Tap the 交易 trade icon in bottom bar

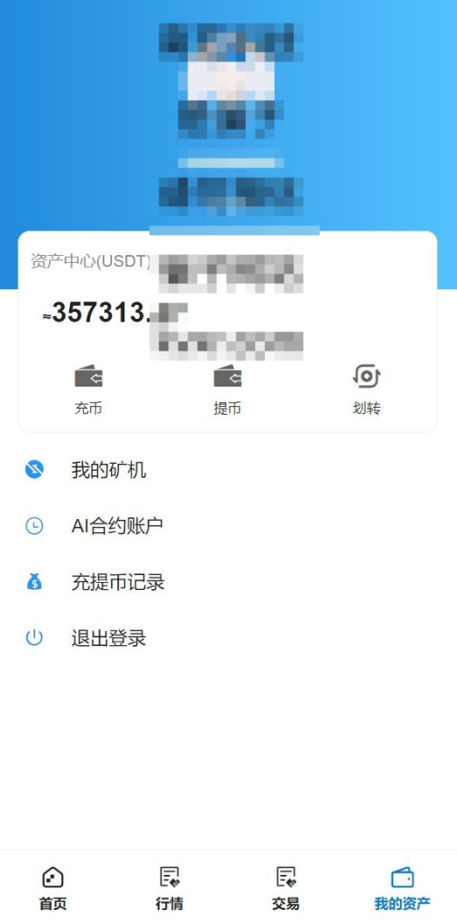coord(286,878)
